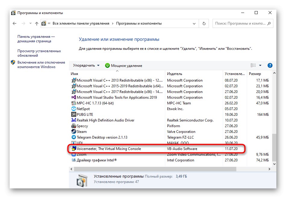Click Telegram FZ-LLC publisher cell
The height and width of the screenshot is (198, 286).
(180, 137)
